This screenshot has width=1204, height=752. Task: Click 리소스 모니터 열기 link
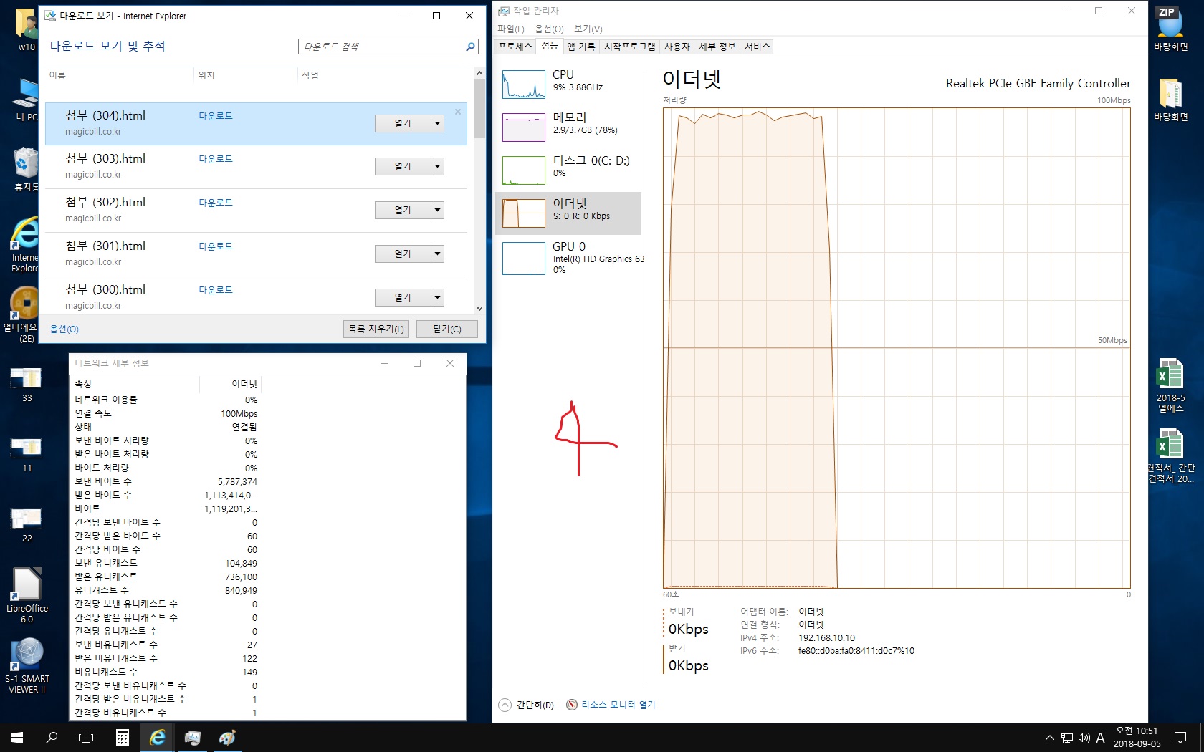[618, 705]
